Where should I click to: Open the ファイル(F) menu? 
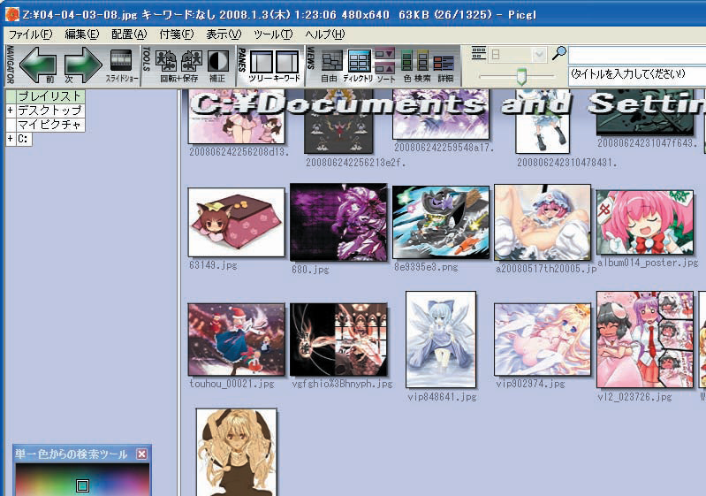tap(31, 34)
